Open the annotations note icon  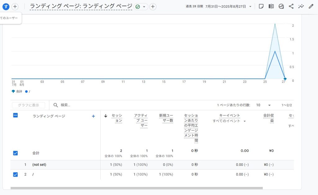click(x=261, y=7)
